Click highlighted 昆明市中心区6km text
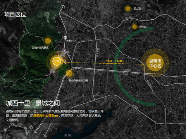The height and width of the screenshot is (139, 186). pyautogui.click(x=46, y=115)
